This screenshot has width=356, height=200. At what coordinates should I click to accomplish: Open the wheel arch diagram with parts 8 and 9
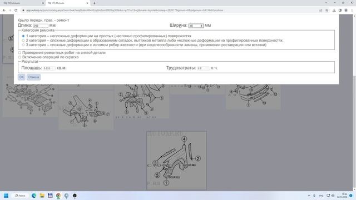pyautogui.click(x=142, y=101)
